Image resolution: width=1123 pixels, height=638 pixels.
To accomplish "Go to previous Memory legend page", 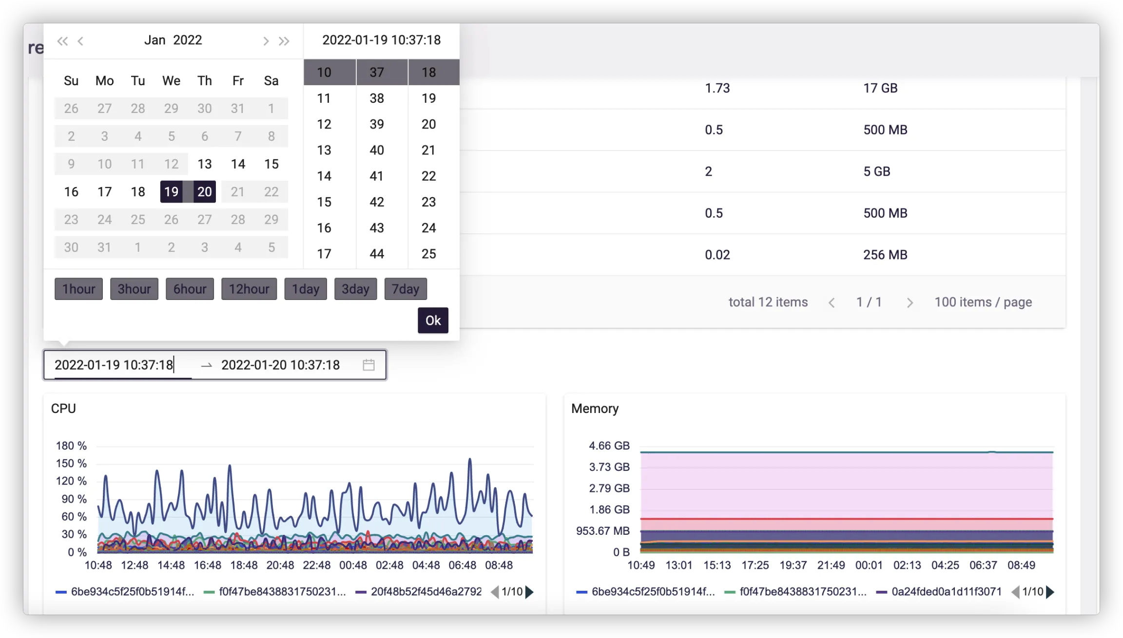I will [1016, 592].
